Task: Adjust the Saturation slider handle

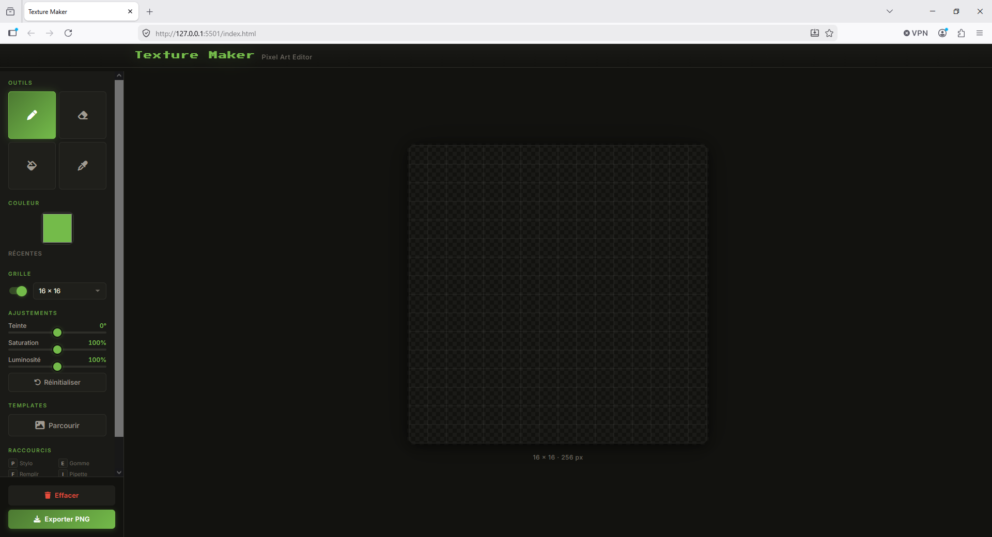Action: pos(57,350)
